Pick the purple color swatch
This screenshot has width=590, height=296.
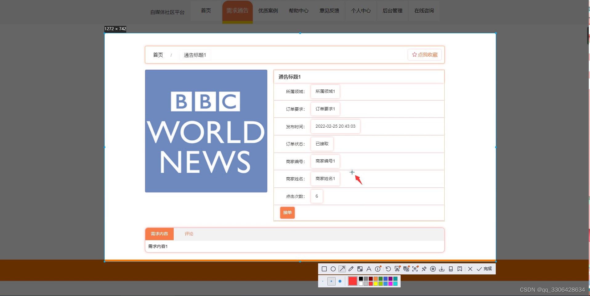(390, 279)
